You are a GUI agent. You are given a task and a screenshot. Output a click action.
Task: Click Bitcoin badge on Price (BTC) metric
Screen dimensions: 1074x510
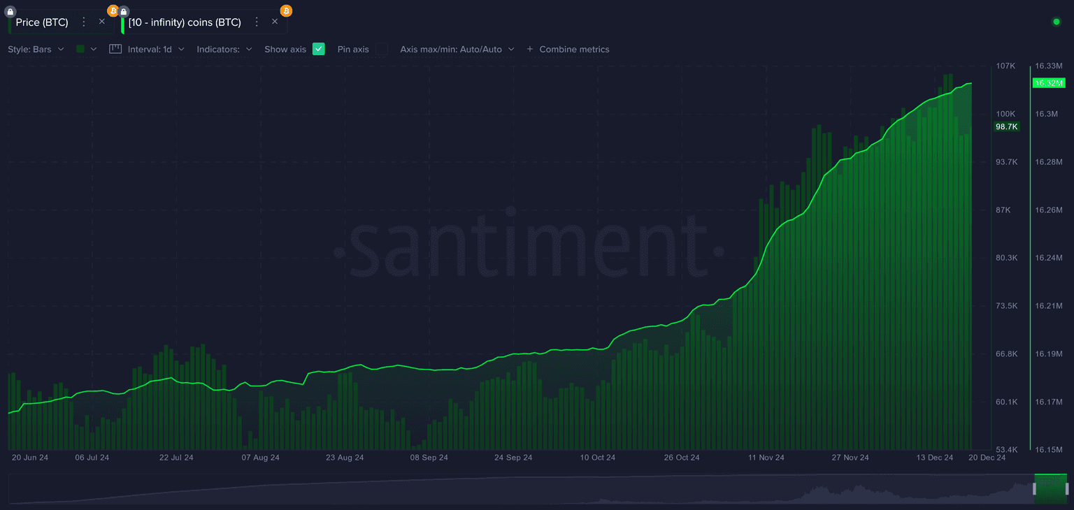click(x=113, y=10)
